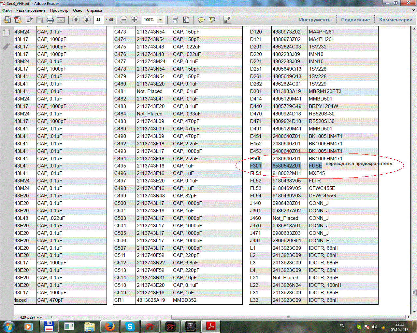Open the Файл menu

7,10
